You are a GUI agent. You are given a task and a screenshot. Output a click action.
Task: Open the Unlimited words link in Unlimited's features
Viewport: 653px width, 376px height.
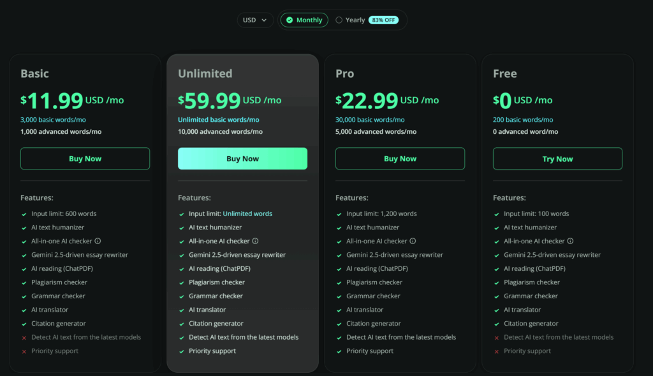247,213
